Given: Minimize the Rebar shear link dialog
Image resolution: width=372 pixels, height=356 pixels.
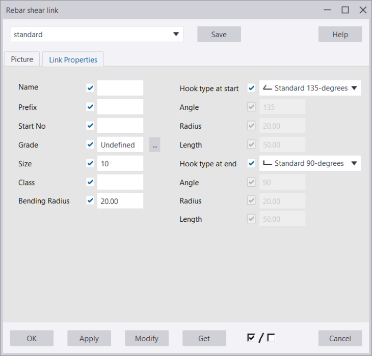Looking at the screenshot, I should pyautogui.click(x=327, y=10).
